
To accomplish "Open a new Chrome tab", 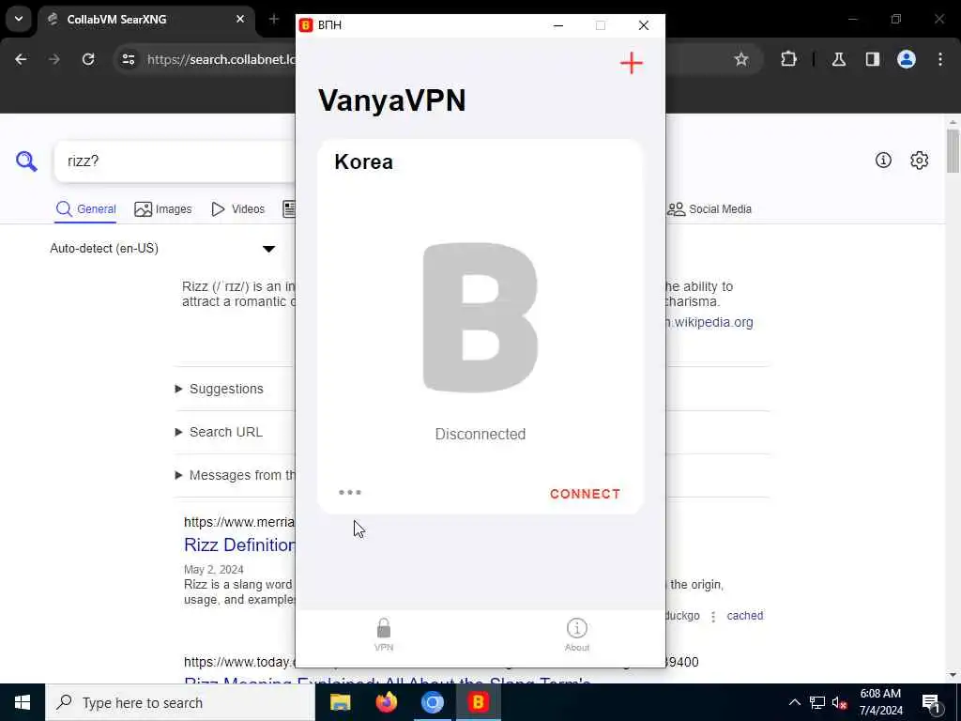I will coord(274,19).
